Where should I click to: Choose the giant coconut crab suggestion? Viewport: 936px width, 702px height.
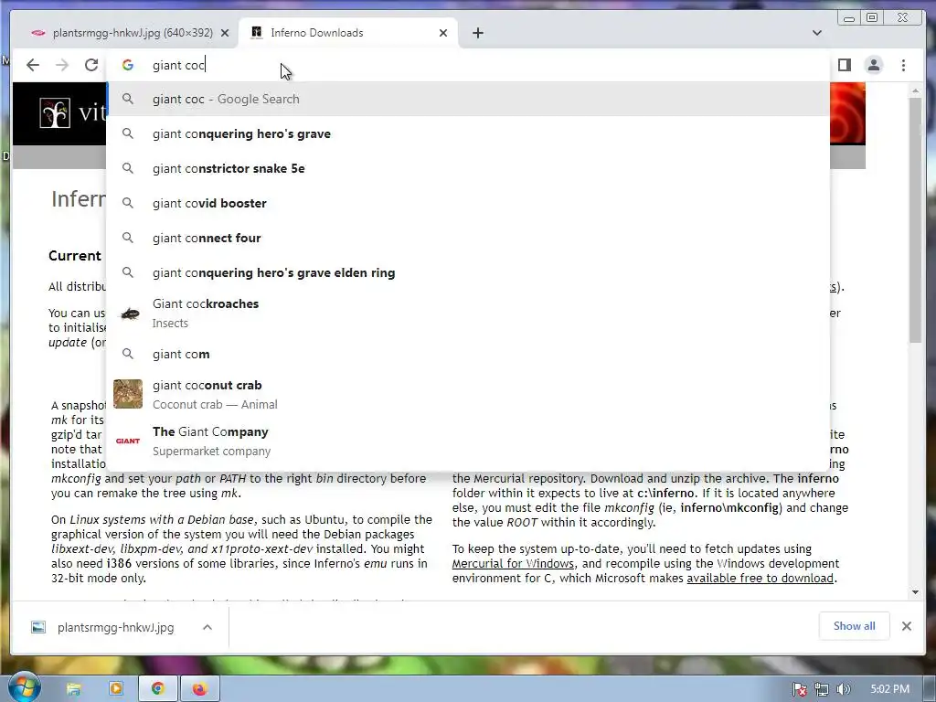click(x=468, y=394)
